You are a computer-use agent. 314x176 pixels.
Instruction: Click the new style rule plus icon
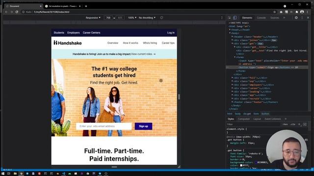point(299,124)
